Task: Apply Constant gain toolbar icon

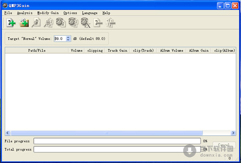Action: click(x=86, y=23)
